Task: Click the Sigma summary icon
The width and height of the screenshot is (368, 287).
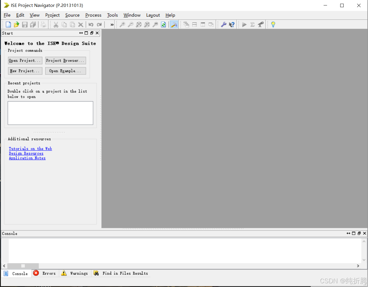Action: click(x=252, y=25)
